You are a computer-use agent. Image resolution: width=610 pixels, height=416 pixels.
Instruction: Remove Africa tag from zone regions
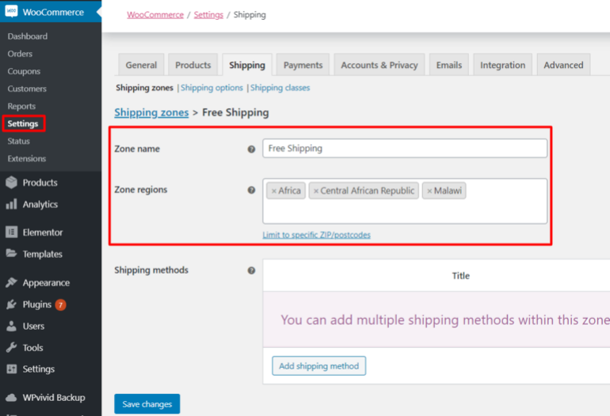pos(274,191)
